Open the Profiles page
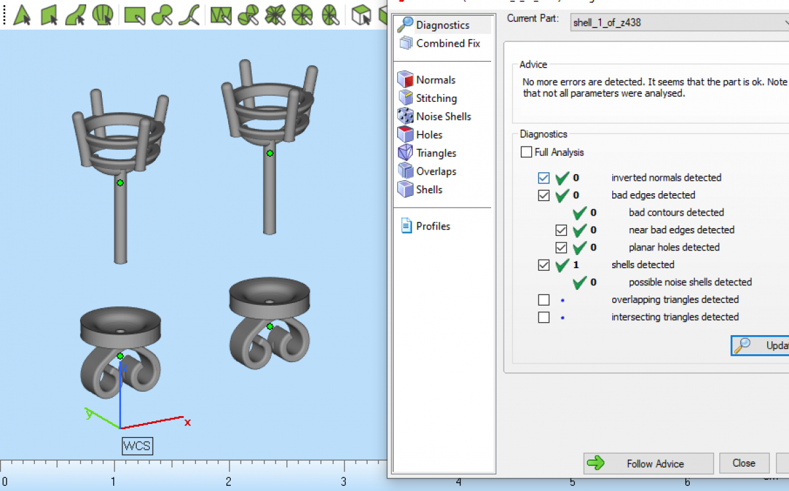 [x=433, y=226]
